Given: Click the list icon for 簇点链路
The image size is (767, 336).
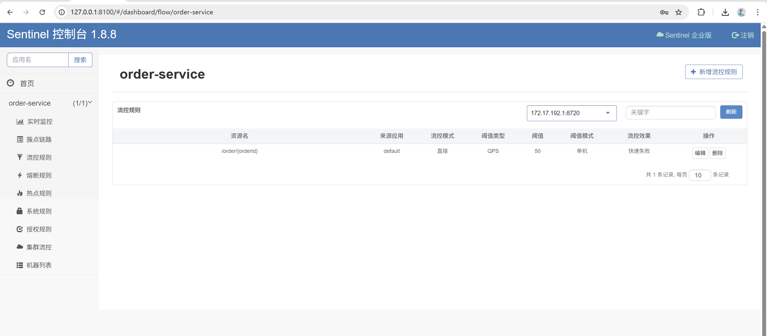Looking at the screenshot, I should (20, 139).
